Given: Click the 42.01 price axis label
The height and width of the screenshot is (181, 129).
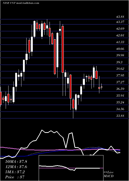Looking at the screenshot, I should click(120, 35).
